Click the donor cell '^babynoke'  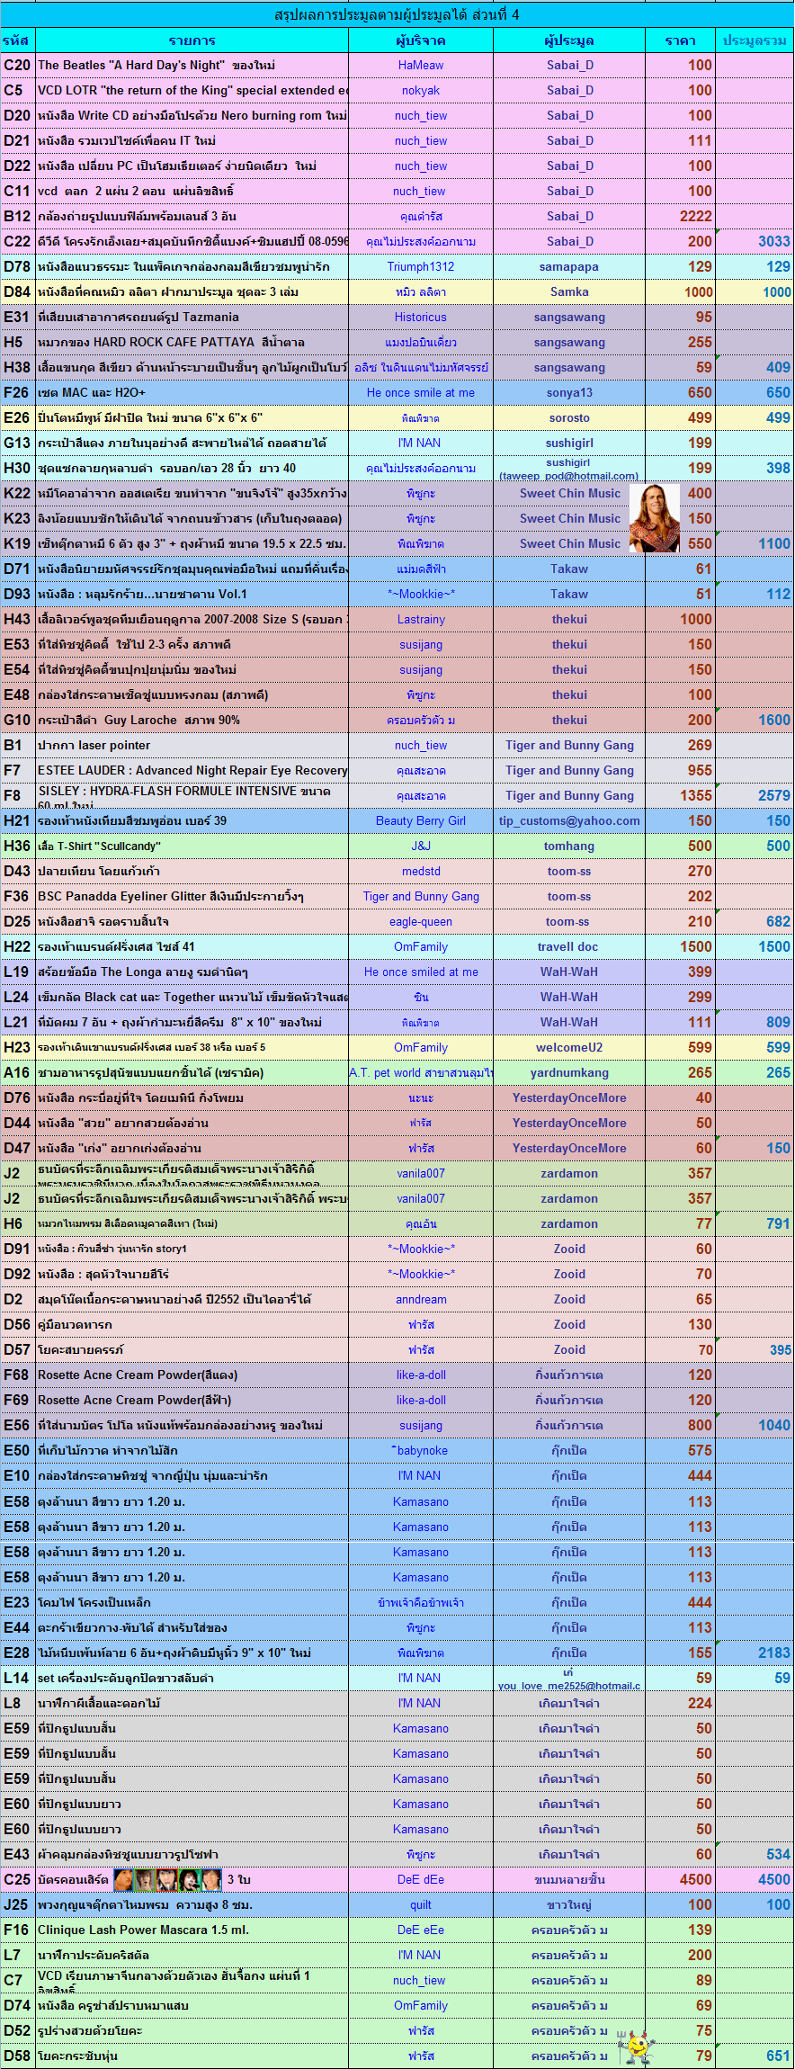[421, 1450]
